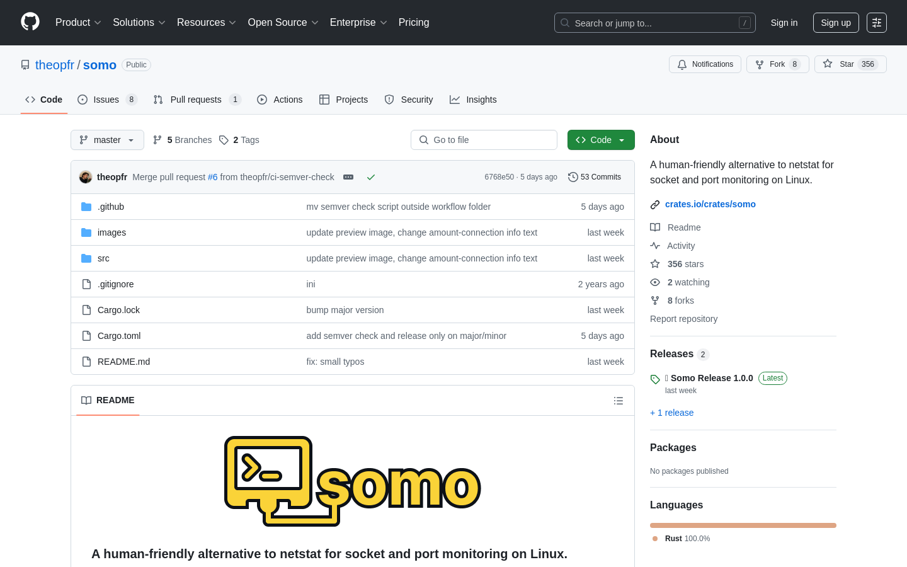The image size is (907, 567).
Task: Open 'bump major version' commit message
Action: pos(345,310)
